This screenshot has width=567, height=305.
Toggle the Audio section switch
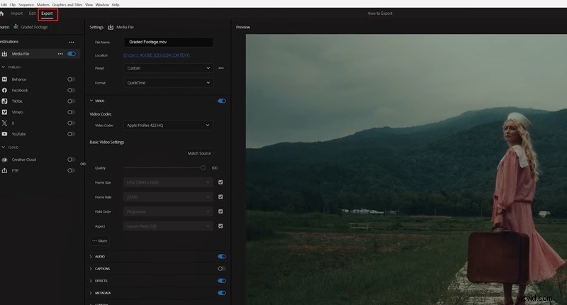222,257
